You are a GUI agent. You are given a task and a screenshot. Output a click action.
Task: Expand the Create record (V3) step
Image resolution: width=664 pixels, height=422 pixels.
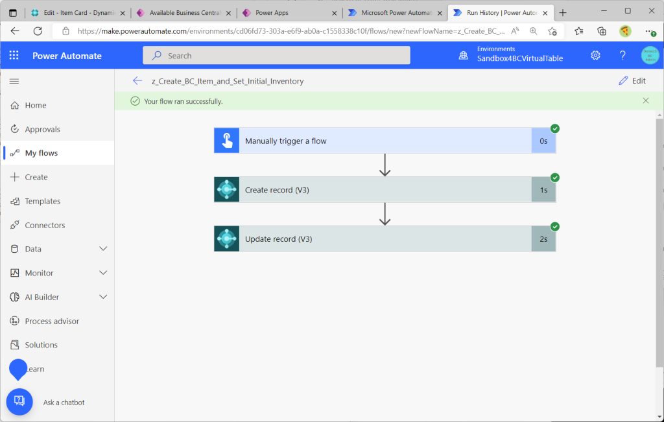[385, 190]
